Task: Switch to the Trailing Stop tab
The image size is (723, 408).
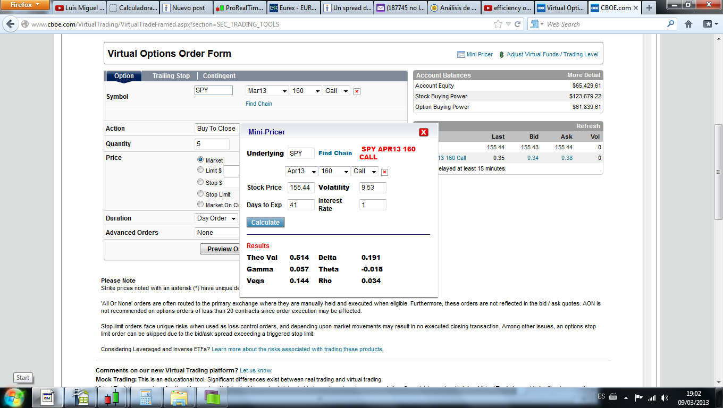Action: click(x=171, y=76)
